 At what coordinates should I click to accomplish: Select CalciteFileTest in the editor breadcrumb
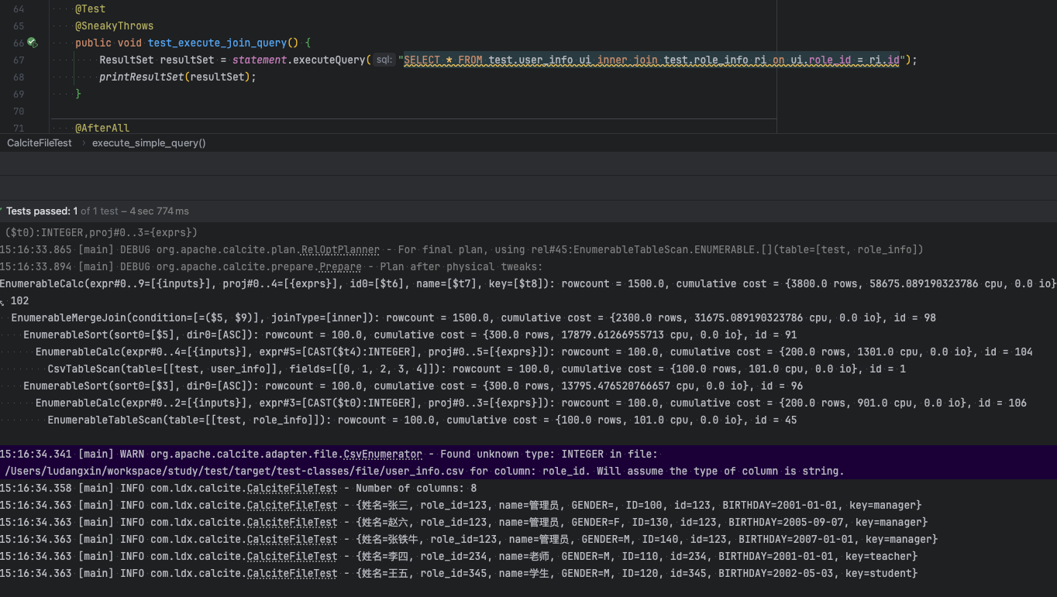tap(40, 143)
